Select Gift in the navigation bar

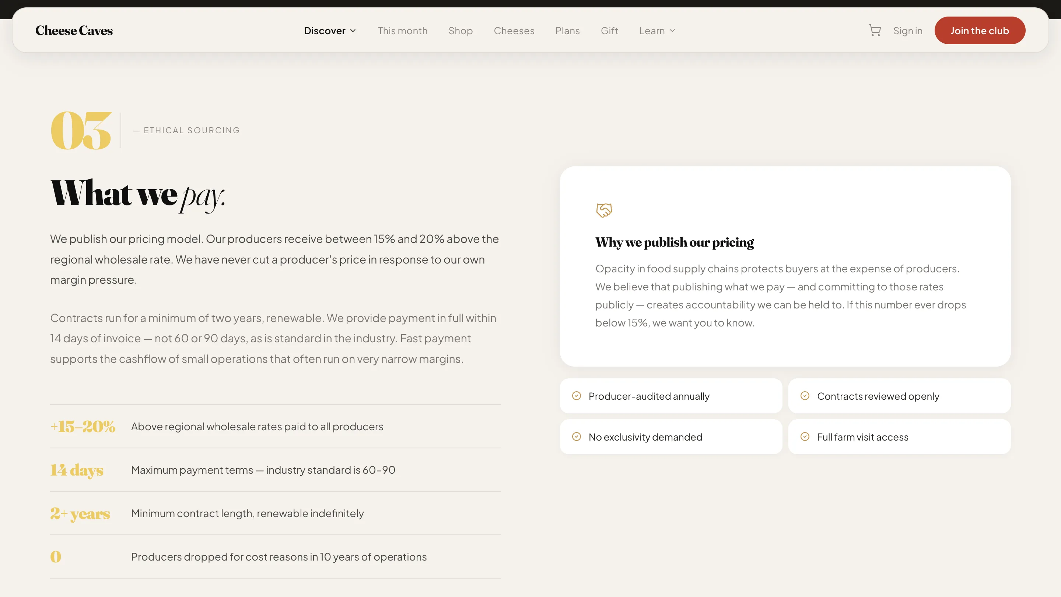pos(609,31)
